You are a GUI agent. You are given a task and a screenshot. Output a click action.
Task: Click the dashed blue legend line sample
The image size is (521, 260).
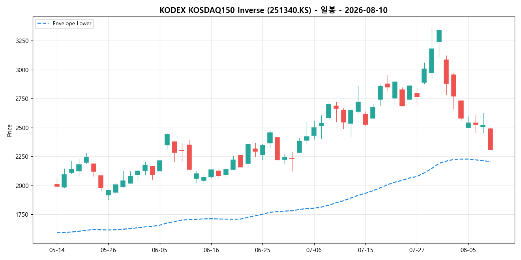(43, 24)
